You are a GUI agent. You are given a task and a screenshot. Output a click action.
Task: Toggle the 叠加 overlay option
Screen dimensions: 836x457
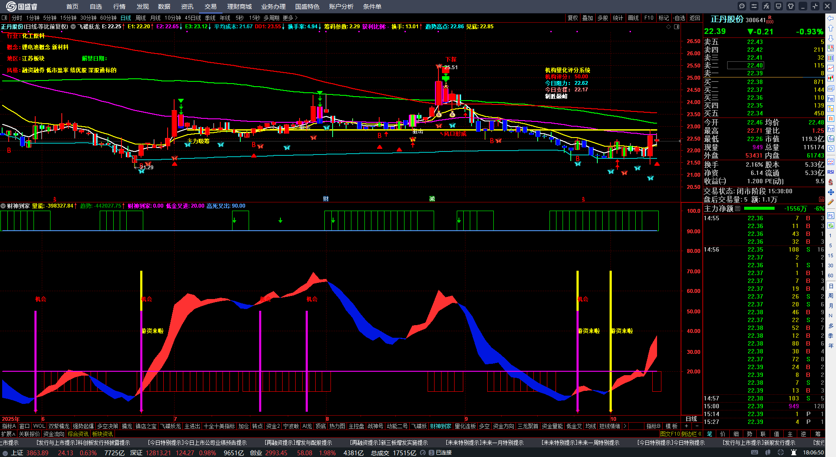tap(588, 18)
